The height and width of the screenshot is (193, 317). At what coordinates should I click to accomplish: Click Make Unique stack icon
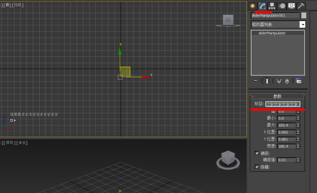point(279,81)
